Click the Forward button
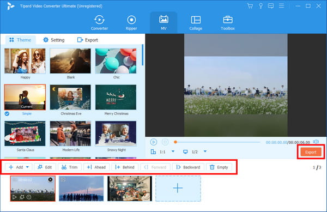327x212 pixels. 155,167
